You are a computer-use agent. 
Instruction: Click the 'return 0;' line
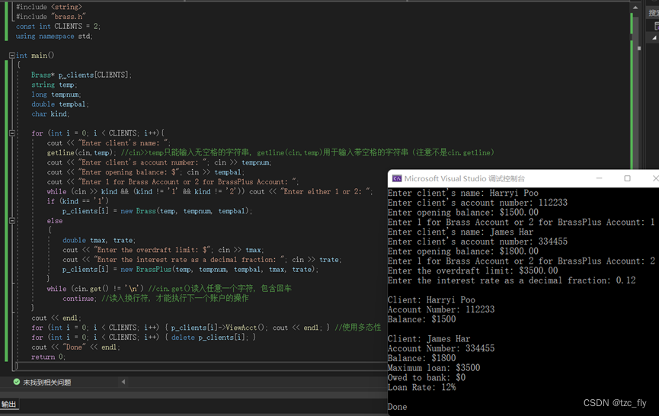point(48,357)
